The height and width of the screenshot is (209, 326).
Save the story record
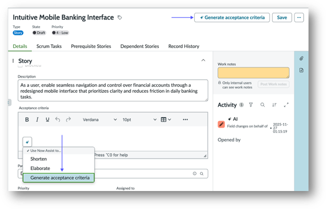(x=282, y=17)
